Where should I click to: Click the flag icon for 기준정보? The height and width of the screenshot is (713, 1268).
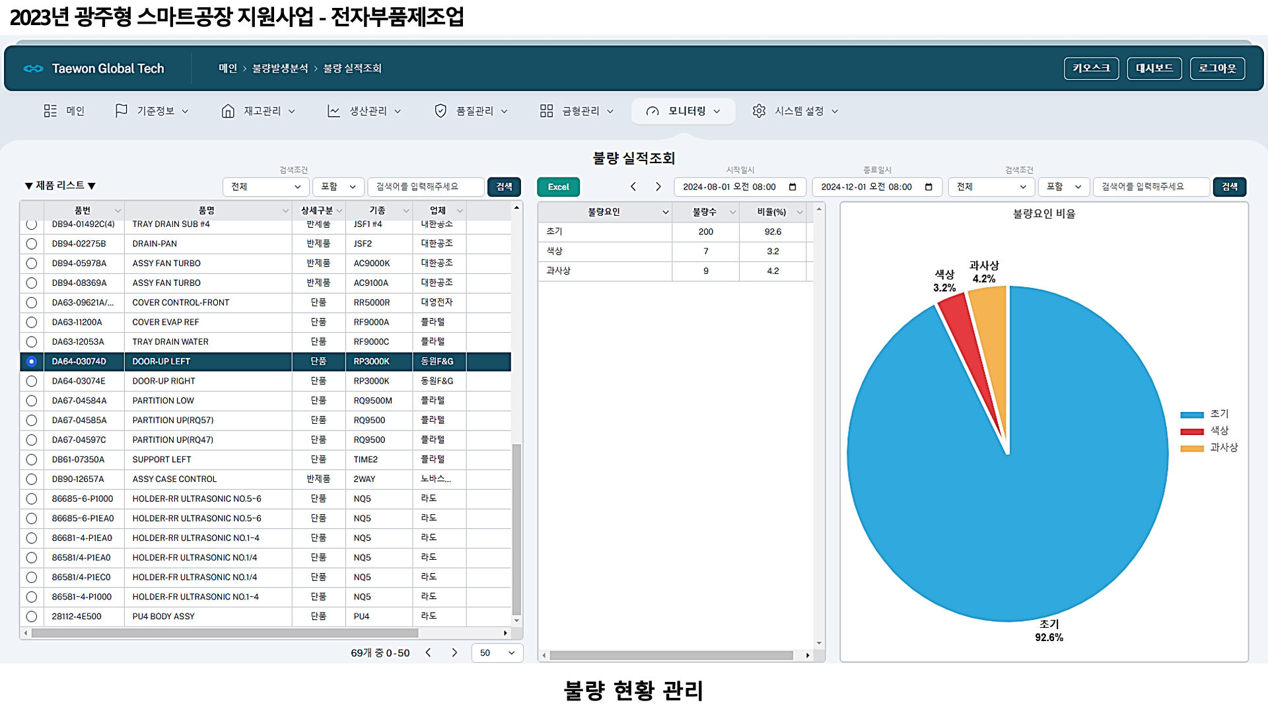click(x=121, y=111)
